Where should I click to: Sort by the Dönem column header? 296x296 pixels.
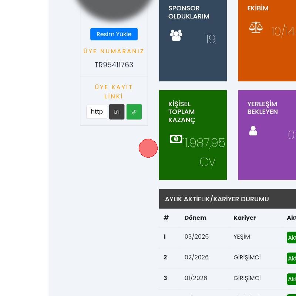point(195,218)
